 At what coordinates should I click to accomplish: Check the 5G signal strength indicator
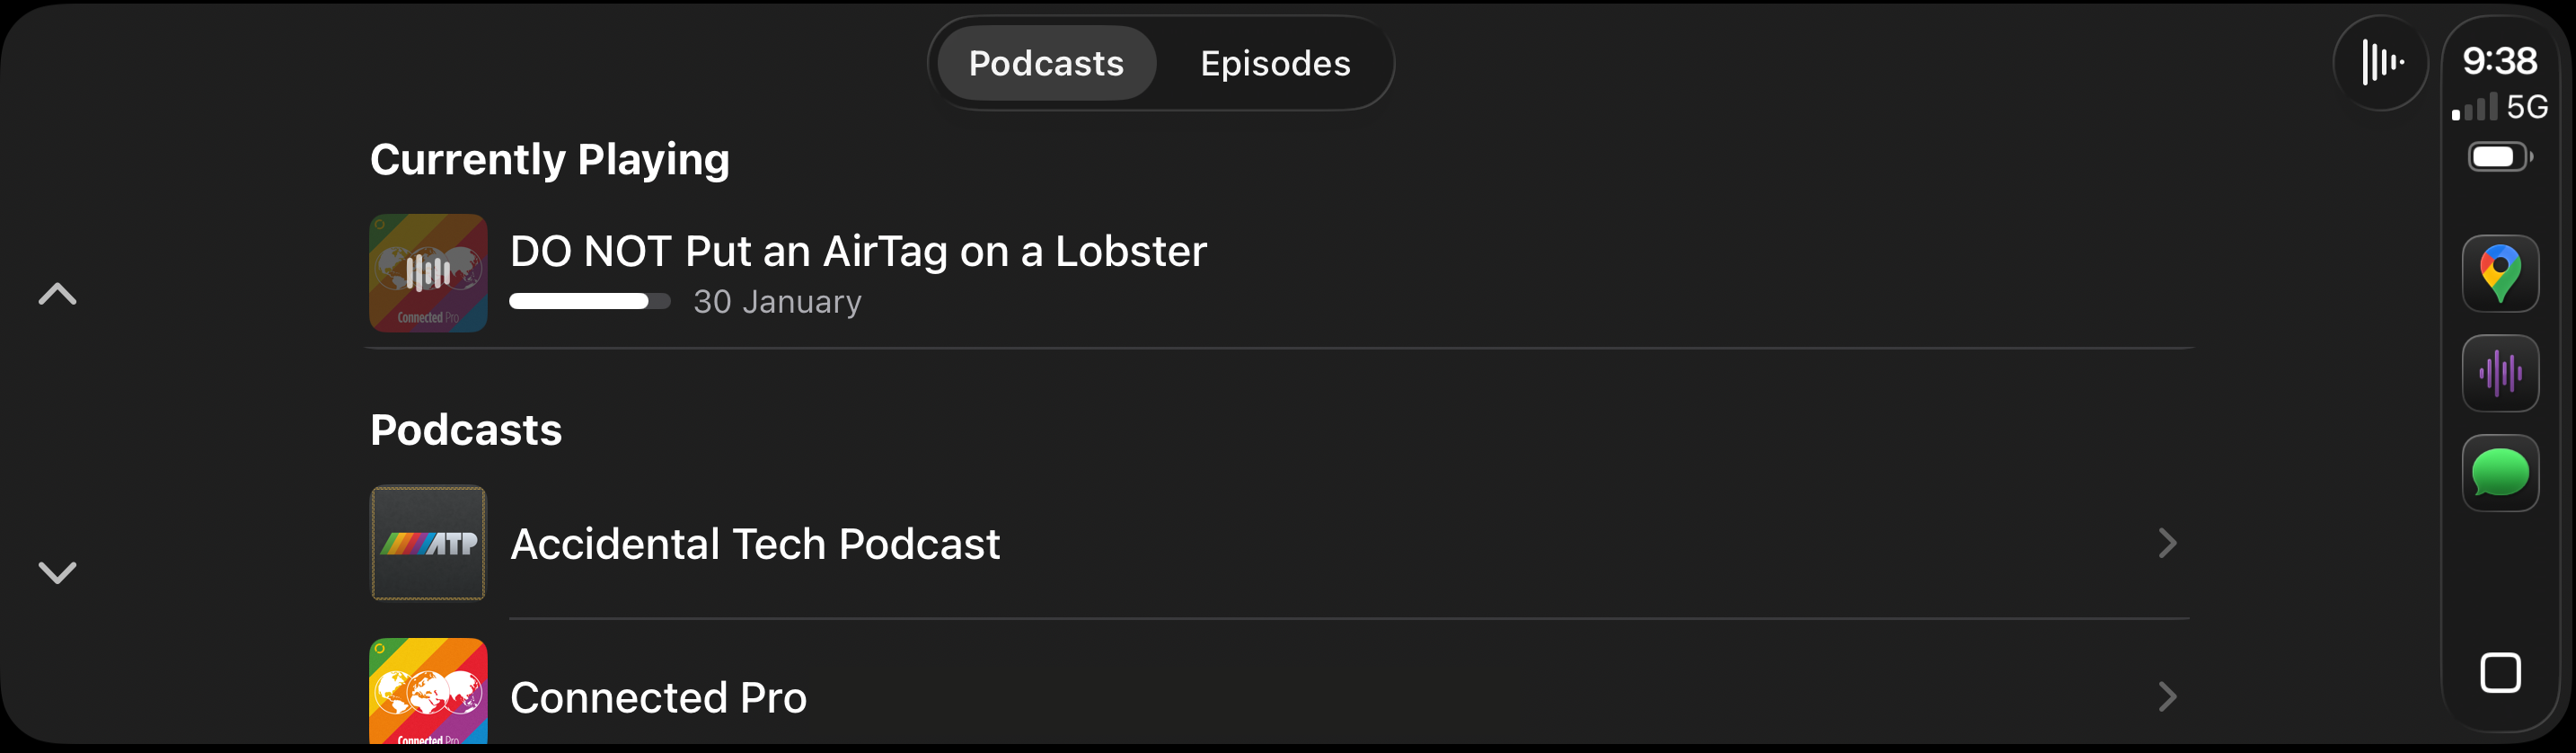tap(2499, 107)
